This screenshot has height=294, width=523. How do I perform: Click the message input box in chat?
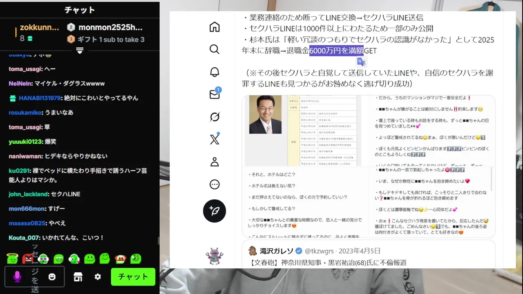(34, 276)
